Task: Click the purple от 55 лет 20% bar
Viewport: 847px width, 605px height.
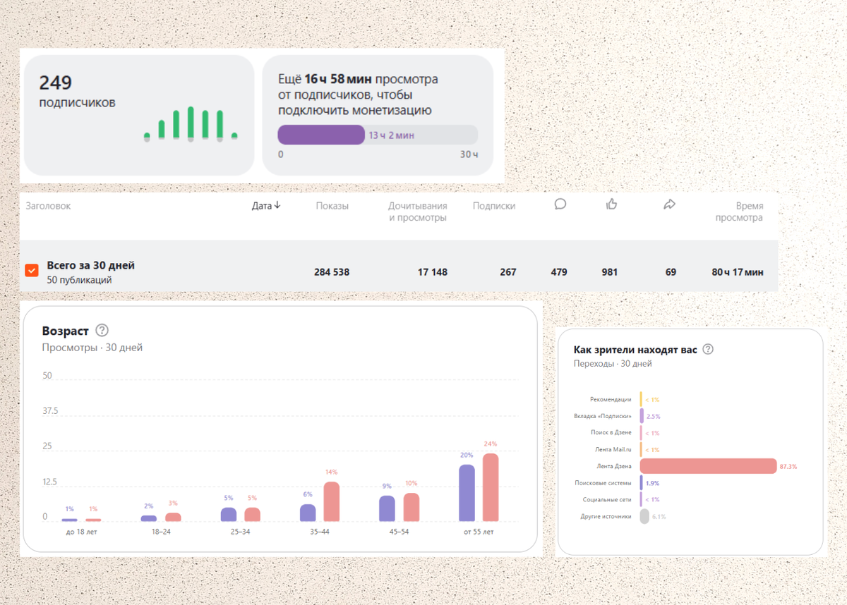Action: click(467, 493)
